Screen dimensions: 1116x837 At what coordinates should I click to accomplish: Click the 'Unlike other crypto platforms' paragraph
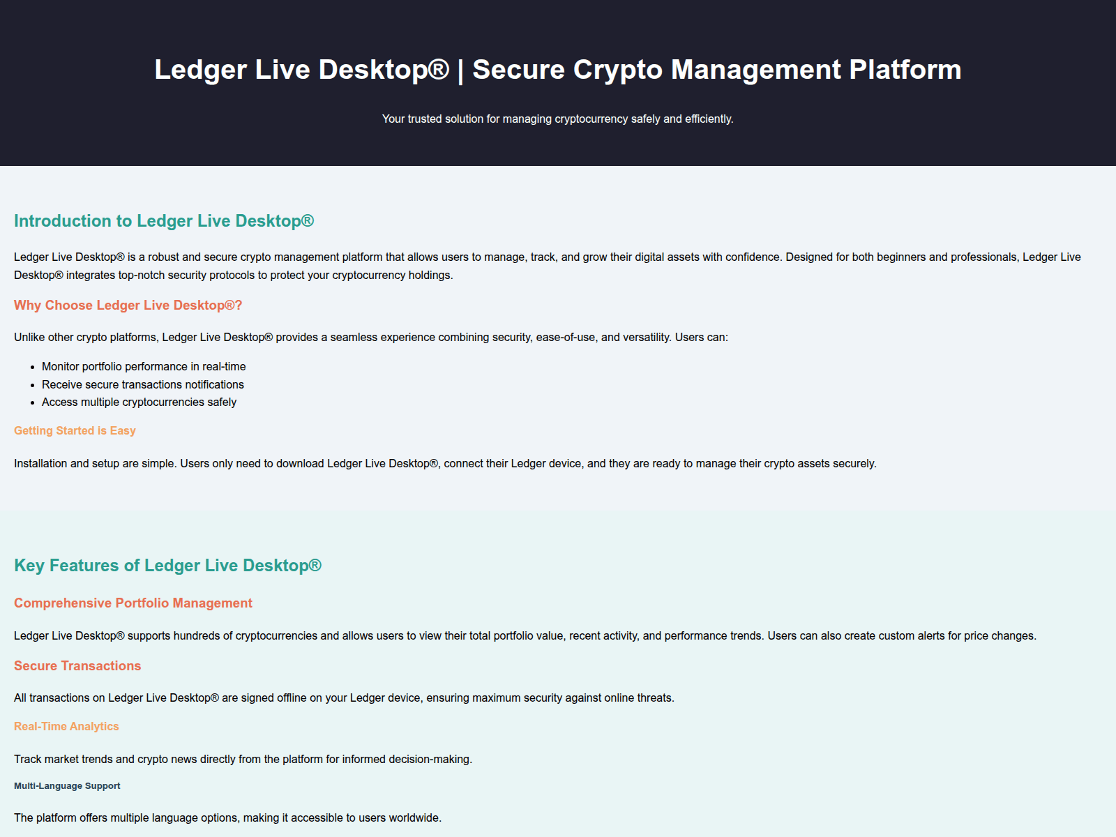pyautogui.click(x=370, y=338)
